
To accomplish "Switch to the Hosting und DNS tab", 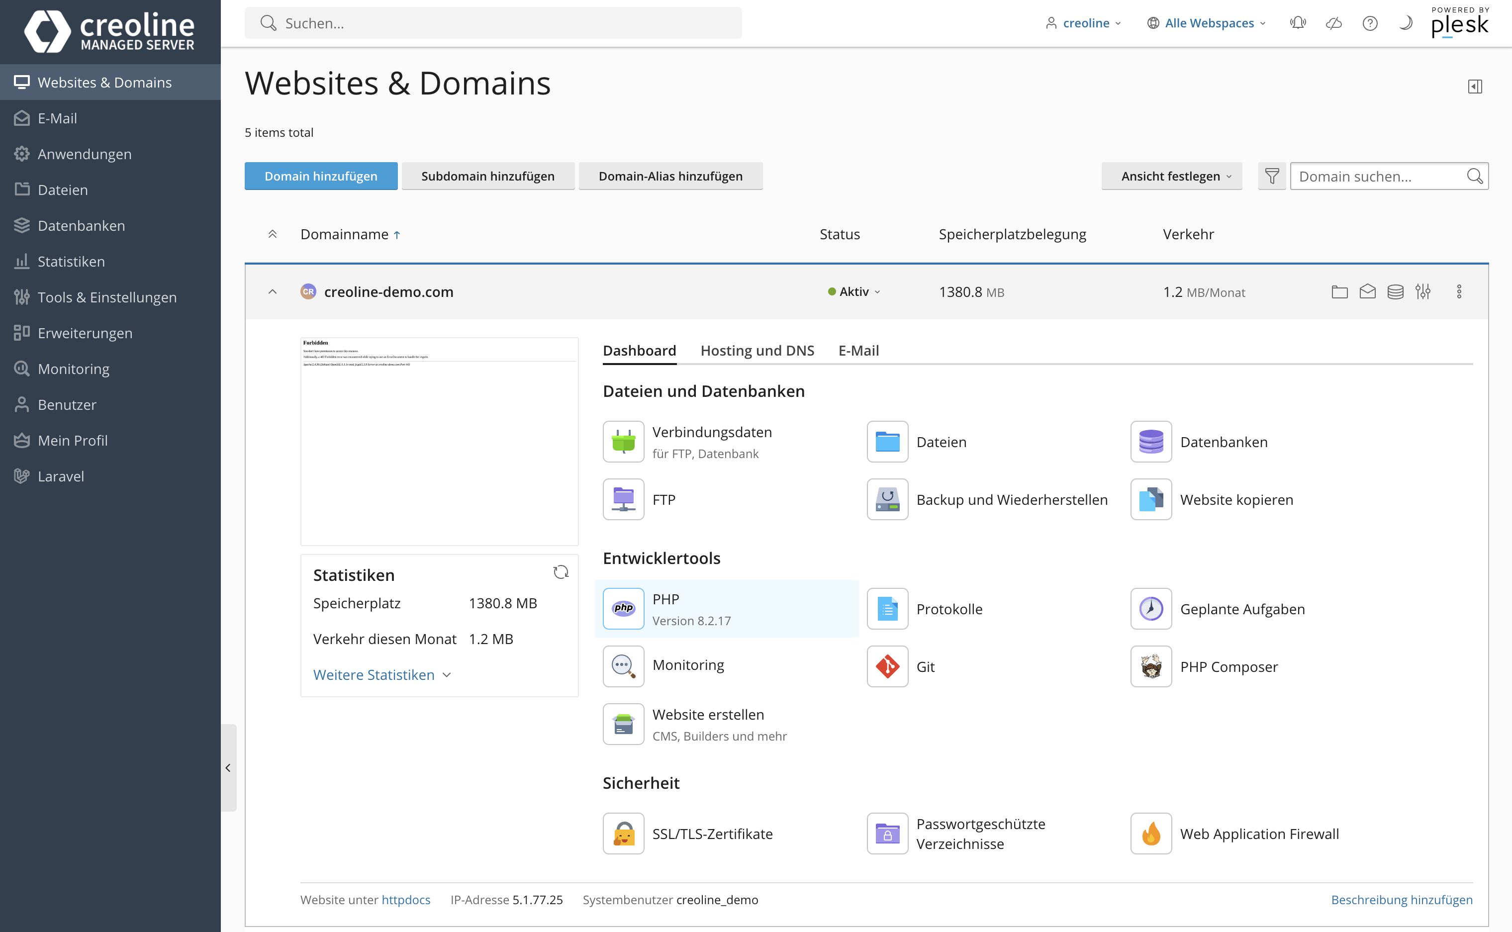I will click(757, 351).
